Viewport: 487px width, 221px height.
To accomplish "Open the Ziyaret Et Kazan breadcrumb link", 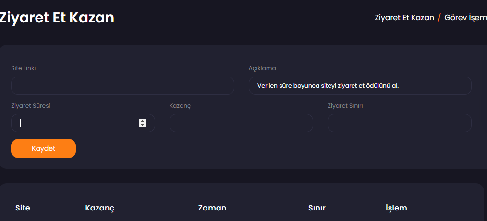I will [404, 17].
